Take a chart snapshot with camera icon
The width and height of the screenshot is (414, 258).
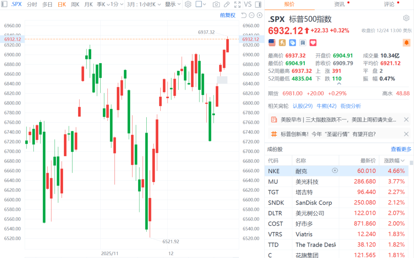[x=216, y=4]
